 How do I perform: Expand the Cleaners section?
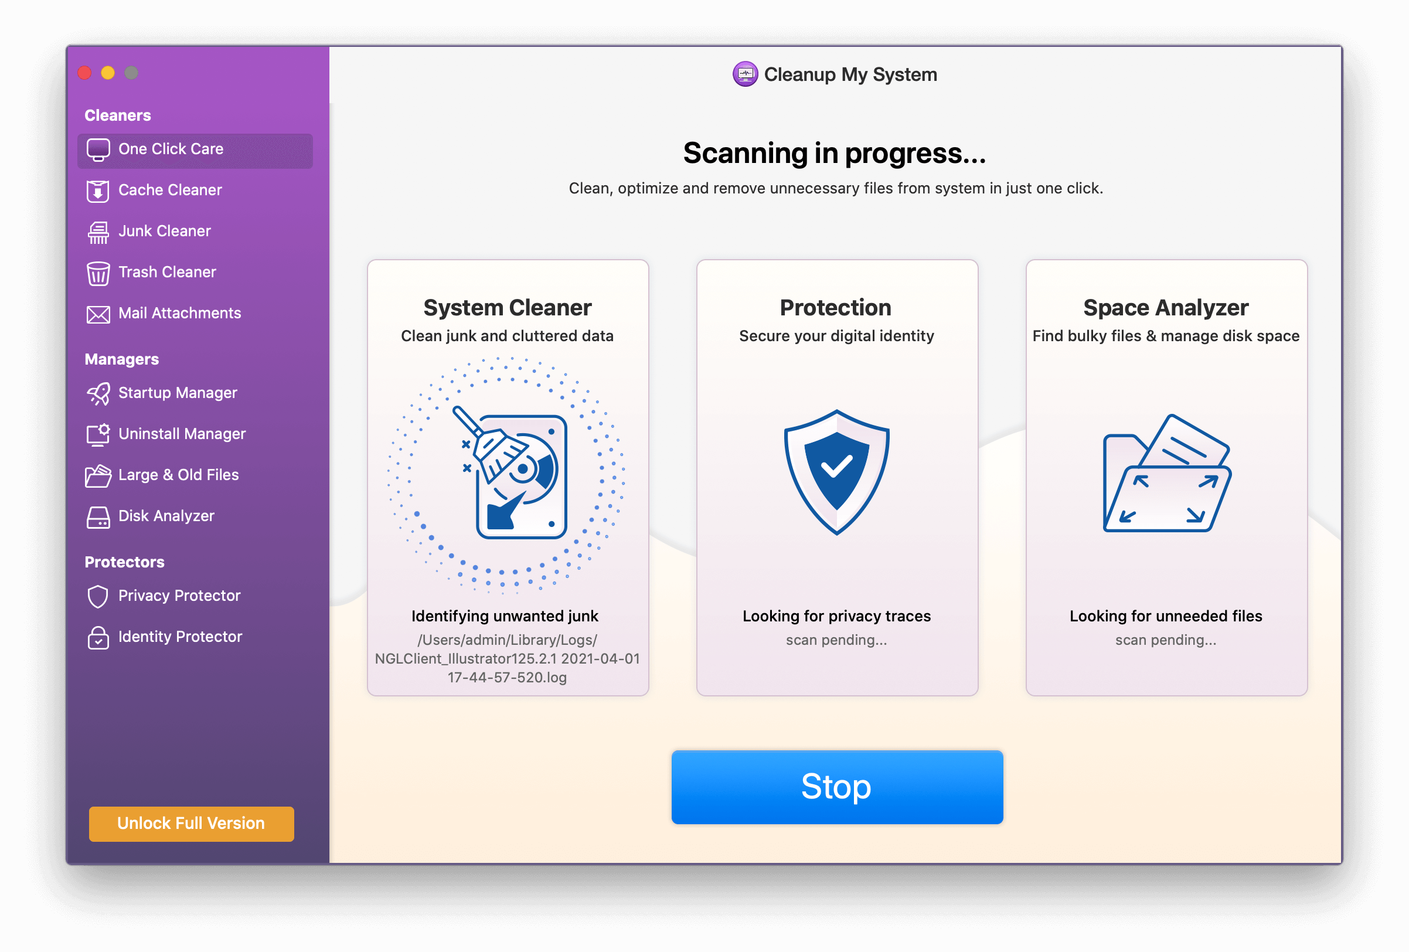(118, 115)
